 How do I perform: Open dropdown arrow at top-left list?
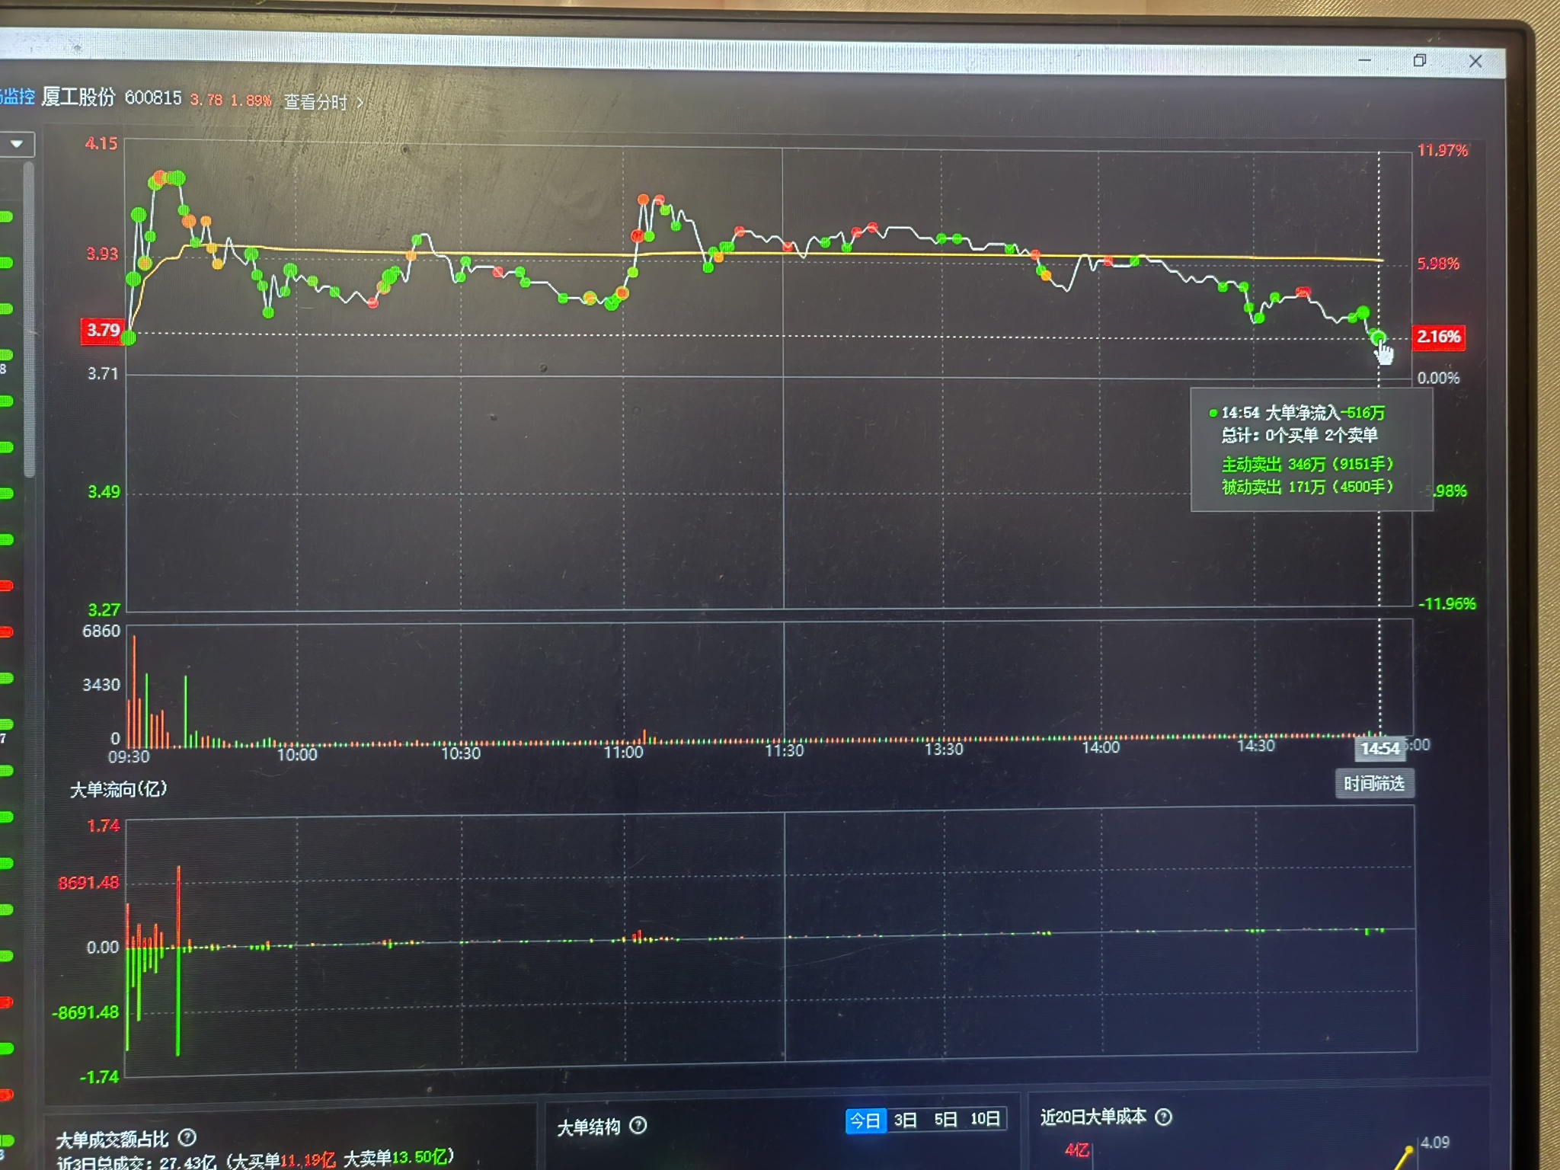point(17,143)
